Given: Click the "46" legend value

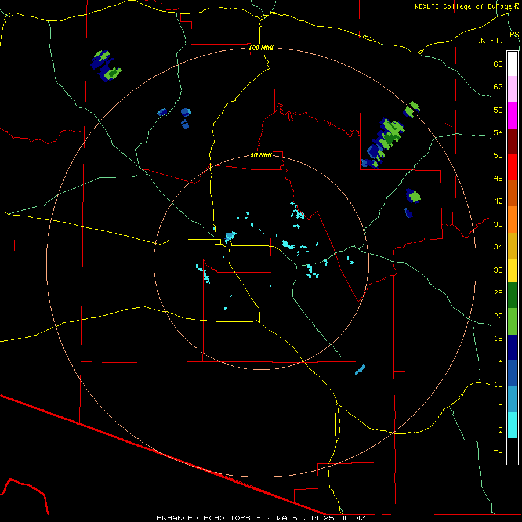Looking at the screenshot, I should pyautogui.click(x=498, y=179).
